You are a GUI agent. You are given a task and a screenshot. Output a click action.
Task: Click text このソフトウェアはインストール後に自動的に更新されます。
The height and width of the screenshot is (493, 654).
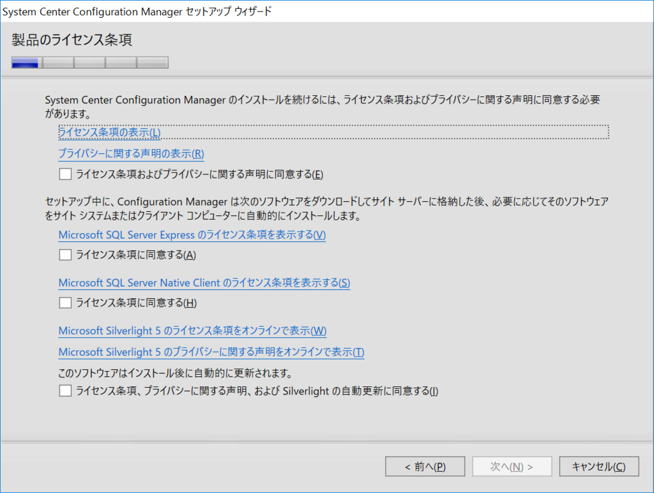175,372
